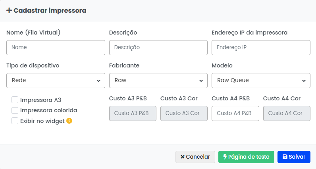Screen dimensions: 316x169
Task: Click the lightning bolt icon on Página de teste
Action: [x=225, y=157]
